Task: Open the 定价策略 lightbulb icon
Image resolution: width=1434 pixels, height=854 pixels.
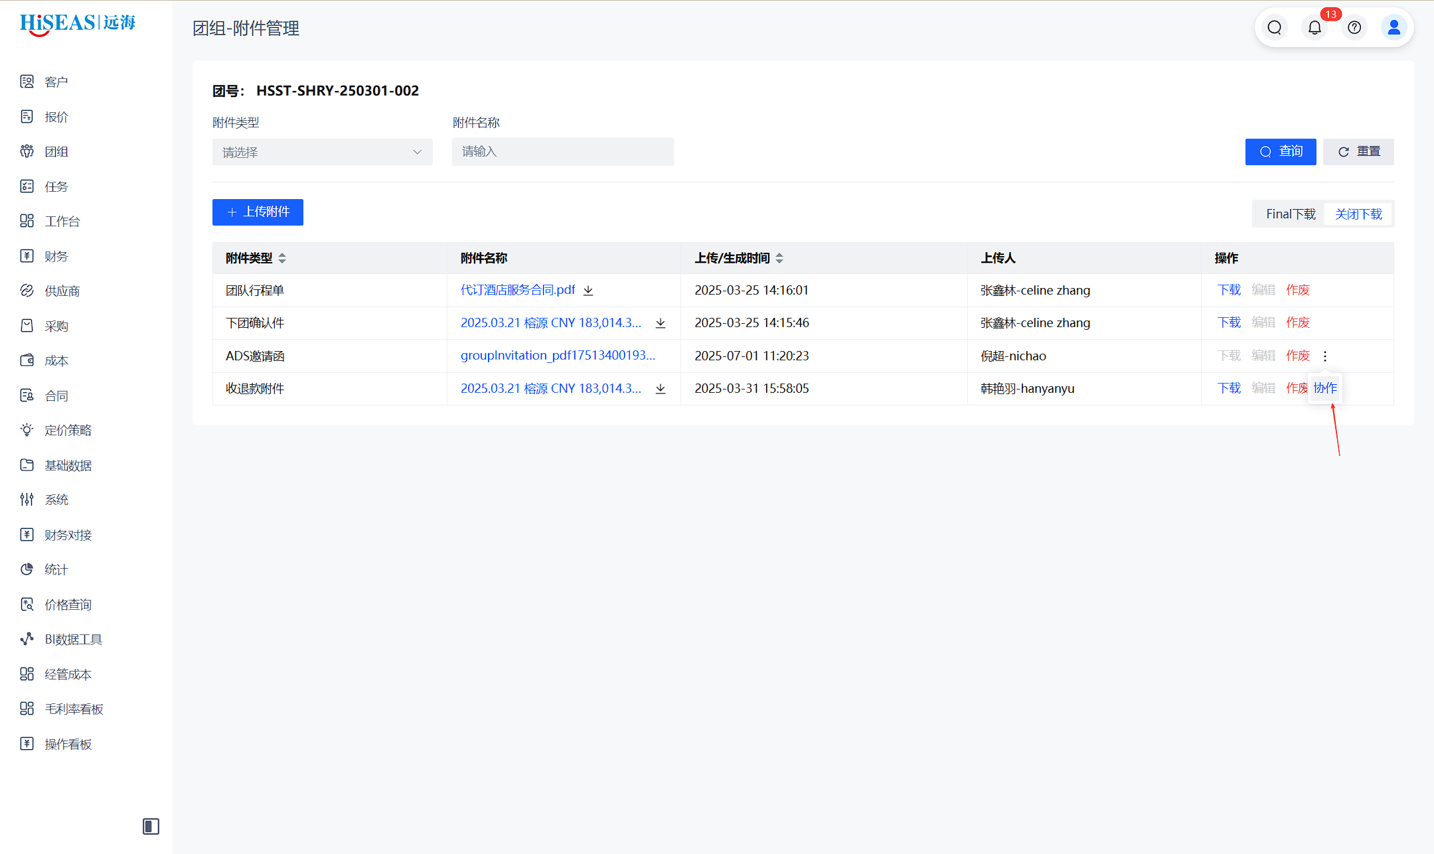Action: (x=27, y=430)
